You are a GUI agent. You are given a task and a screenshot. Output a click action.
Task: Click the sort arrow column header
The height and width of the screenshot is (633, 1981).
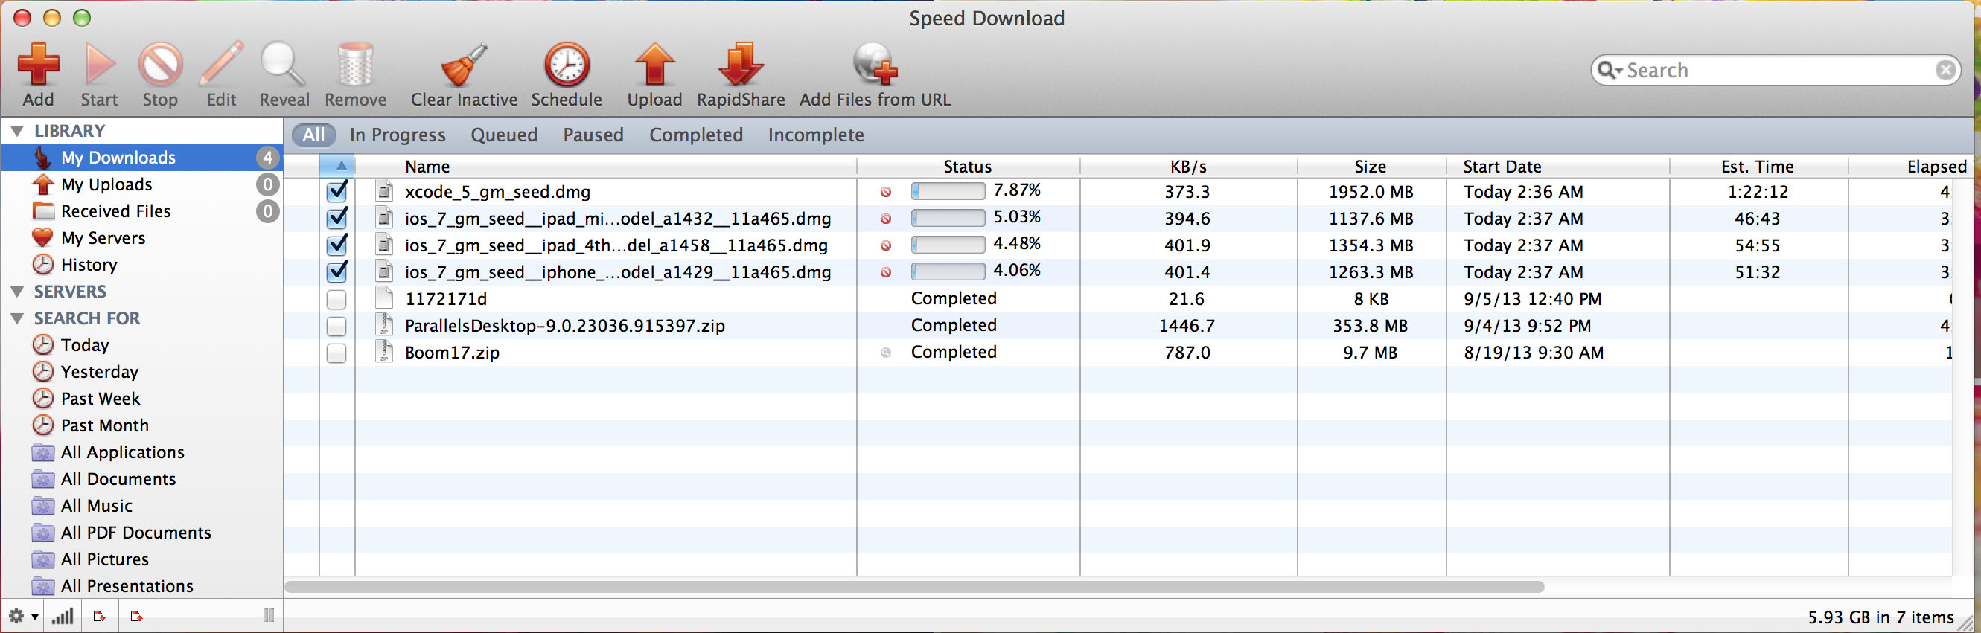pyautogui.click(x=337, y=167)
